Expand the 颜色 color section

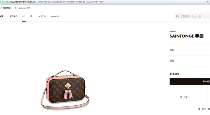click(x=190, y=50)
